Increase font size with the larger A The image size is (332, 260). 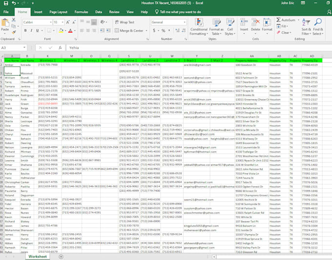pos(68,22)
